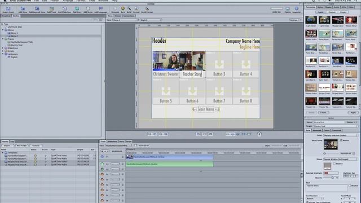The image size is (361, 203).
Task: Click the lock icon on audio track A1
Action: (122, 164)
